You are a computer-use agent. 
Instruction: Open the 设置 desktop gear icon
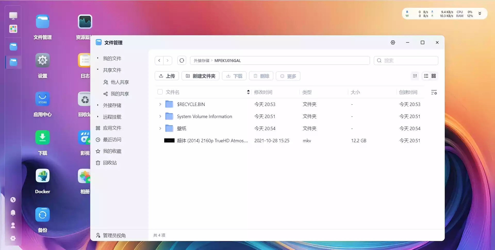pyautogui.click(x=43, y=61)
